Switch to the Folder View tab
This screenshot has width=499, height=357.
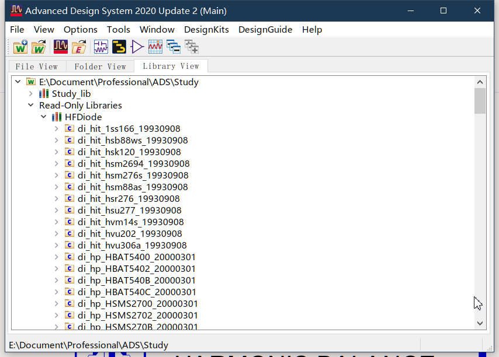[101, 66]
